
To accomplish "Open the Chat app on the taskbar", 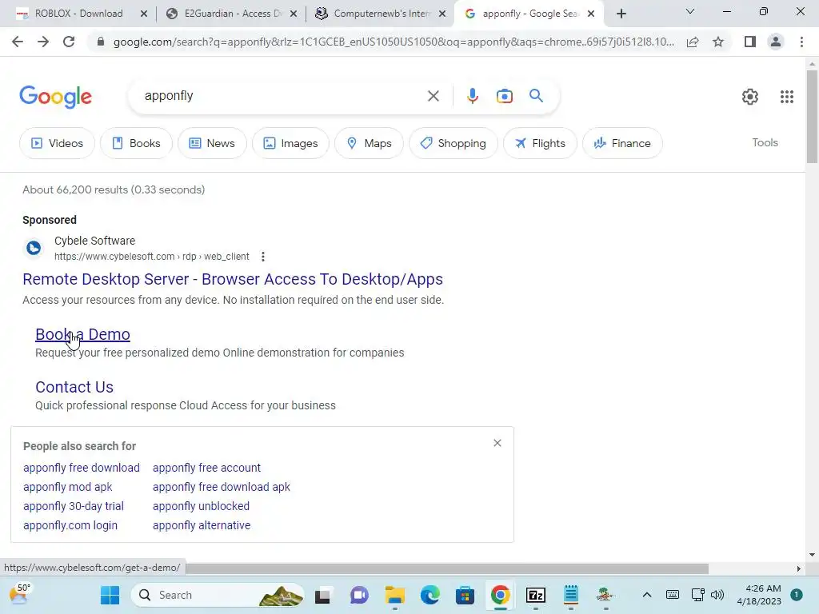I will coord(359,595).
